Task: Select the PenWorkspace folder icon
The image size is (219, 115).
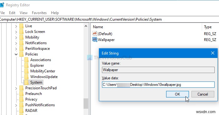Action: point(21,49)
